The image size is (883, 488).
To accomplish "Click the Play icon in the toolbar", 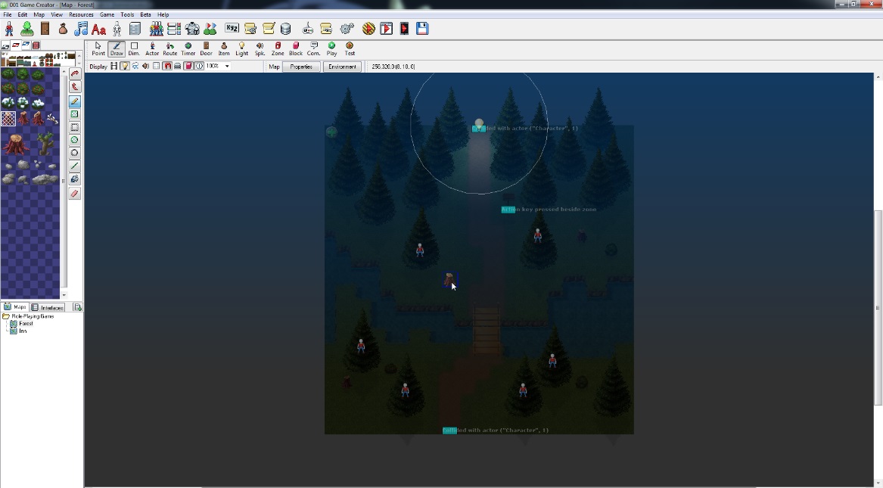I will (x=331, y=50).
